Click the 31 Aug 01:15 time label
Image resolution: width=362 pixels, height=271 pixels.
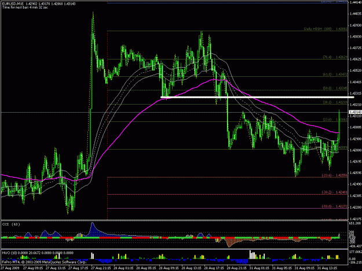[x=259, y=268]
